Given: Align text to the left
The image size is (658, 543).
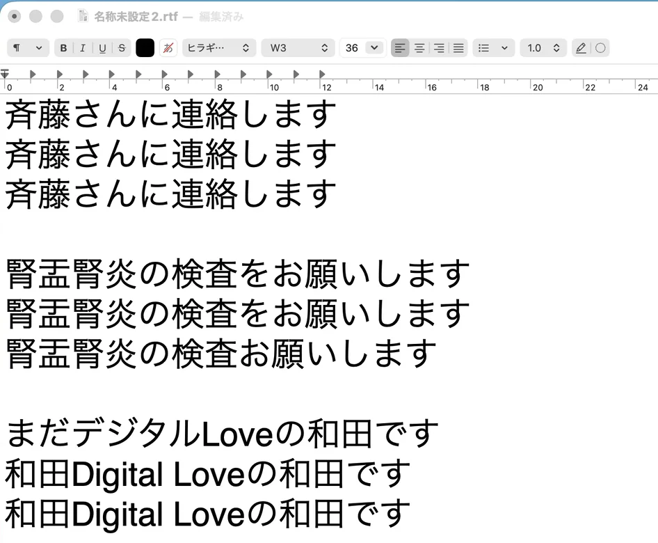Looking at the screenshot, I should (x=400, y=48).
